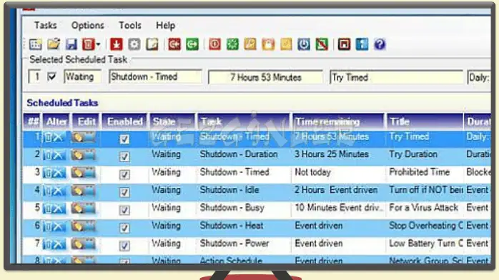Expand the arrow beside the red delete icon
The width and height of the screenshot is (499, 280).
click(98, 44)
